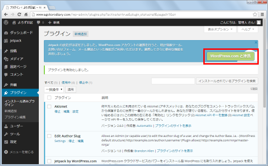Click the browser reload icon
Viewport: 268px width, 166px height.
tap(19, 14)
